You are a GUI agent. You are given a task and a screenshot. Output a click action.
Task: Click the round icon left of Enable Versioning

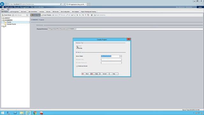pyautogui.click(x=92, y=15)
